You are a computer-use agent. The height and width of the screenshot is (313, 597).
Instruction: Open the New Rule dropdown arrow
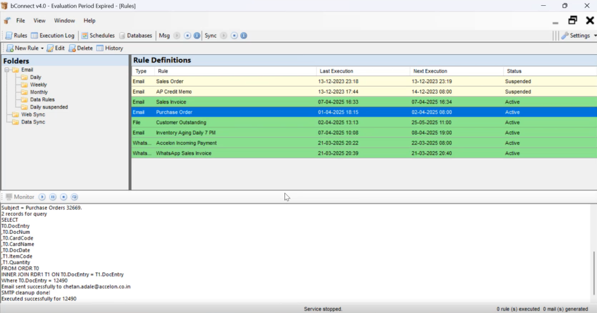click(x=42, y=48)
